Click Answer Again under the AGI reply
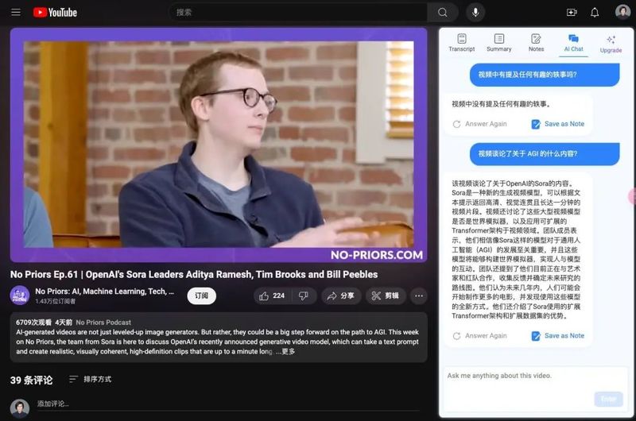The width and height of the screenshot is (636, 421). tap(480, 336)
